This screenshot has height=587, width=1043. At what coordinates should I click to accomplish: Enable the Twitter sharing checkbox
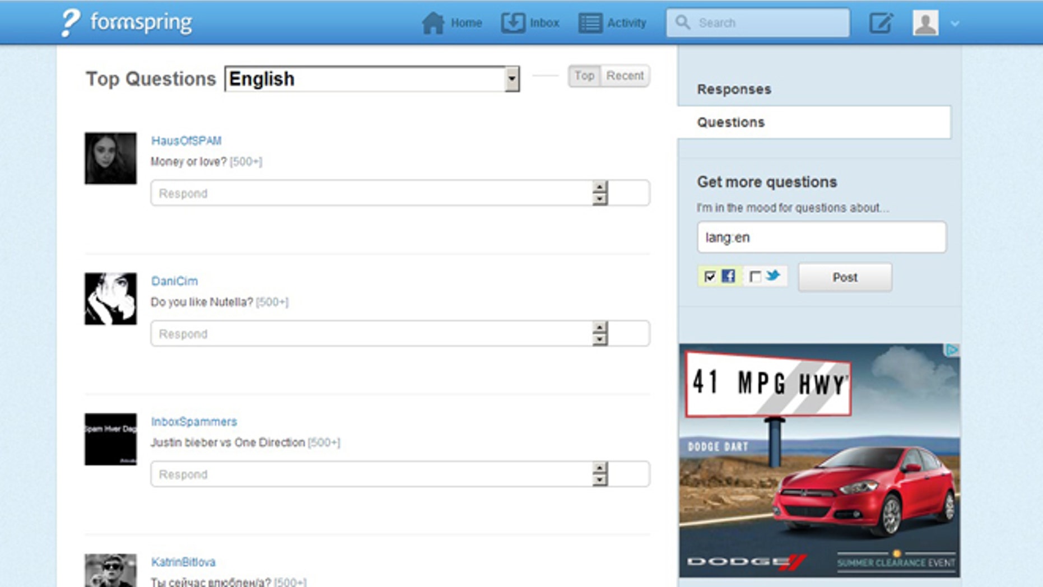(x=755, y=277)
